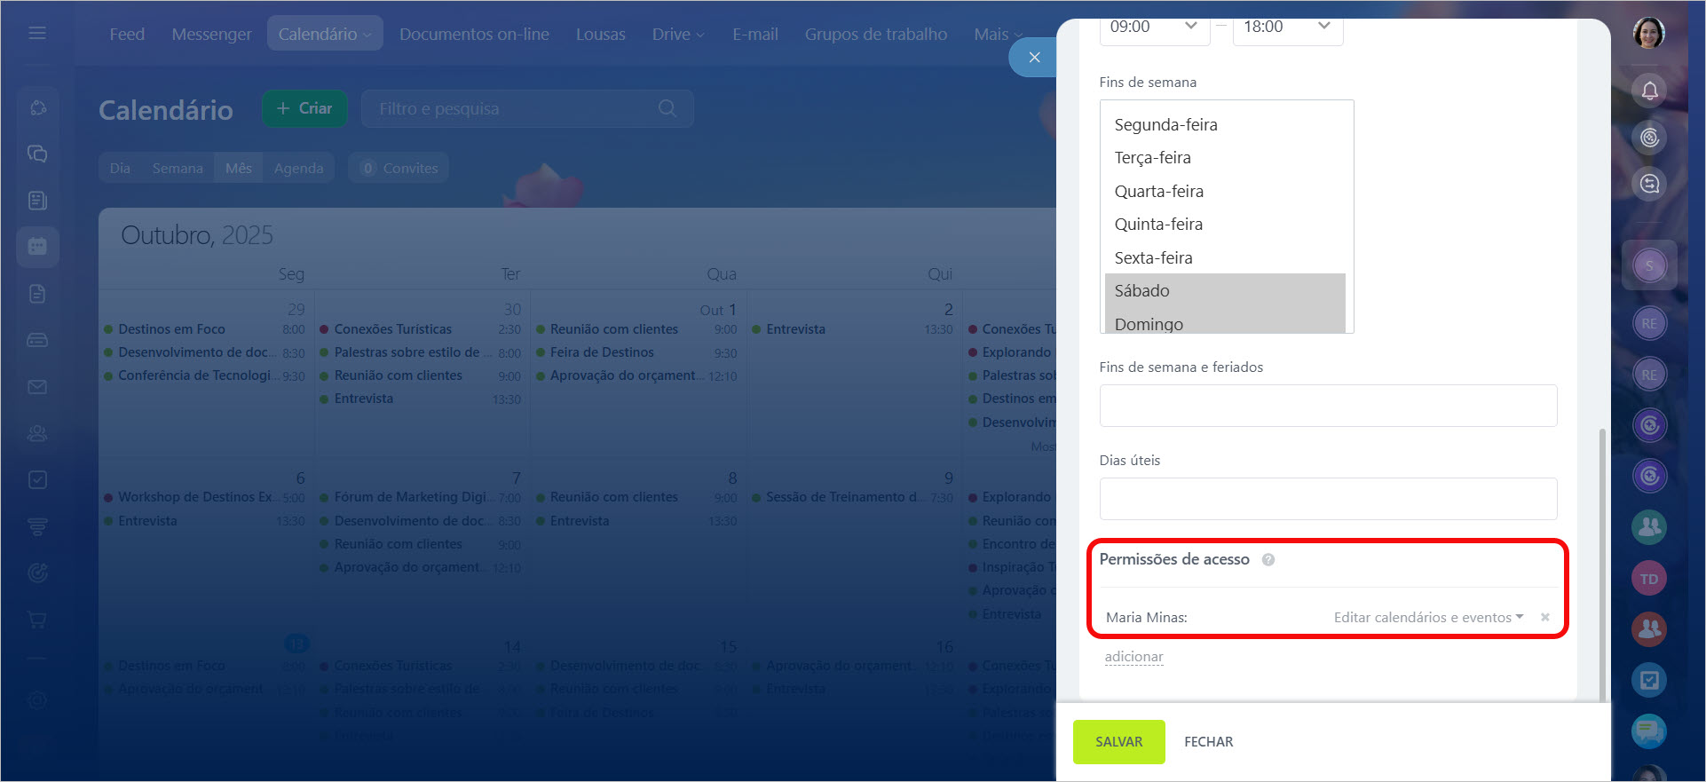Viewport: 1706px width, 782px height.
Task: Open the hamburger menu in left sidebar
Action: pos(37,33)
